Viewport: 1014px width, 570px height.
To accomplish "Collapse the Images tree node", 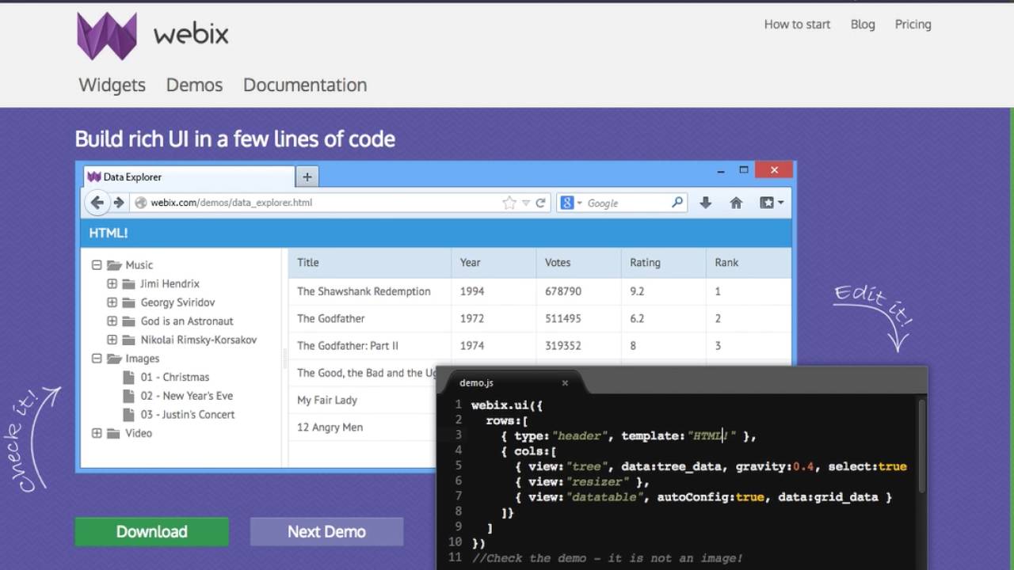I will pos(97,359).
